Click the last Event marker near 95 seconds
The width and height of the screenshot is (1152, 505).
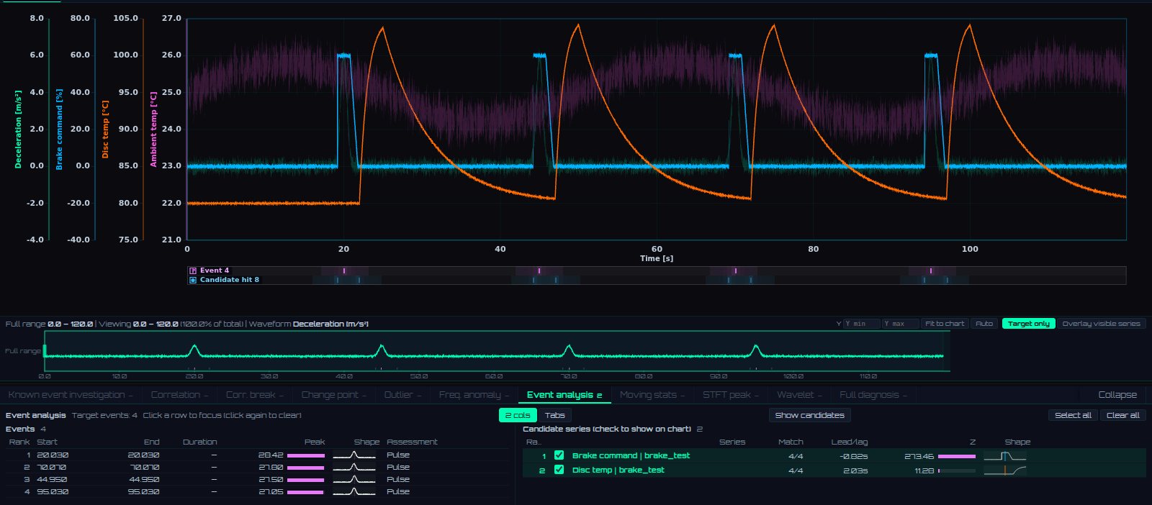coord(931,270)
